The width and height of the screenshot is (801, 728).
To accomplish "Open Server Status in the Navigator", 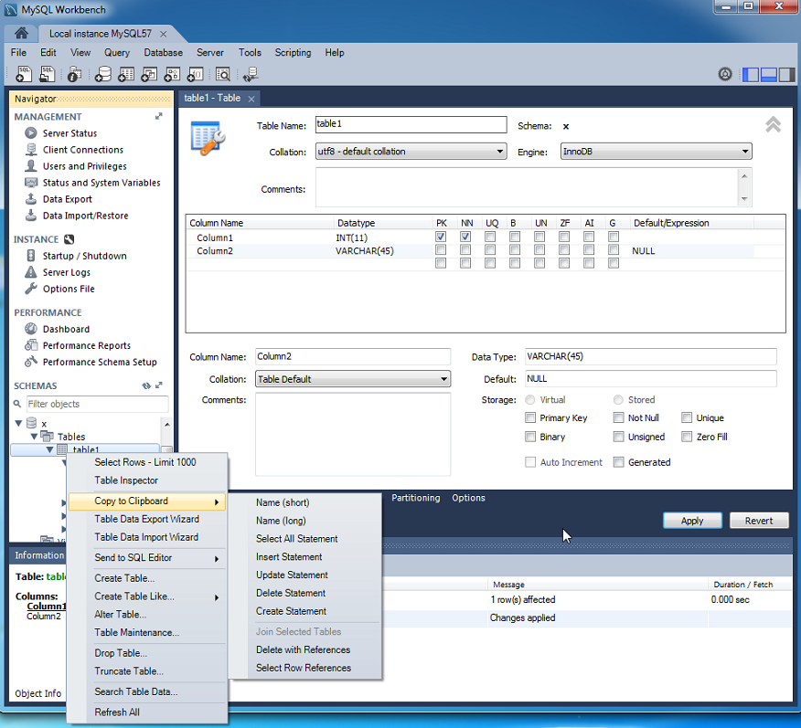I will tap(70, 133).
